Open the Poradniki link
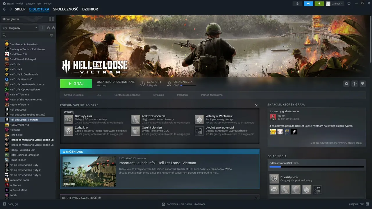The width and height of the screenshot is (372, 209). pos(183,95)
